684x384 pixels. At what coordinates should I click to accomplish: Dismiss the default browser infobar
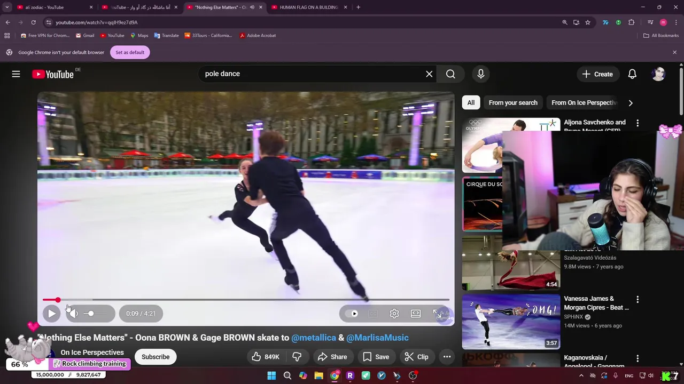coord(674,52)
